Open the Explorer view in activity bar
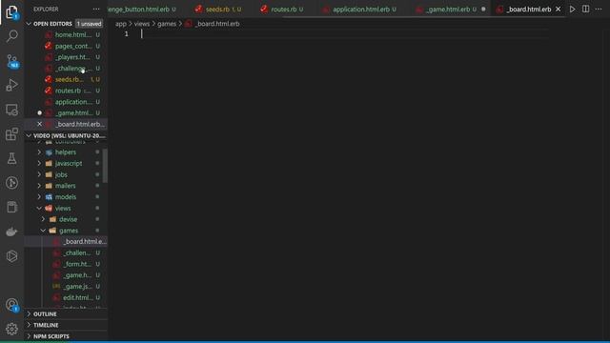This screenshot has width=610, height=343. (12, 12)
